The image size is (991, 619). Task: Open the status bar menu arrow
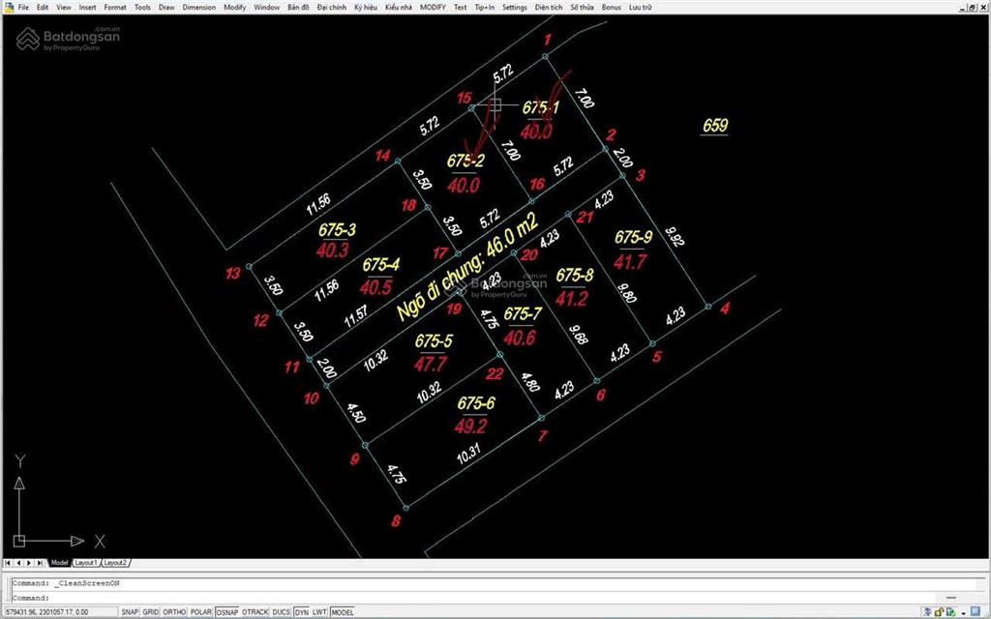pyautogui.click(x=965, y=611)
